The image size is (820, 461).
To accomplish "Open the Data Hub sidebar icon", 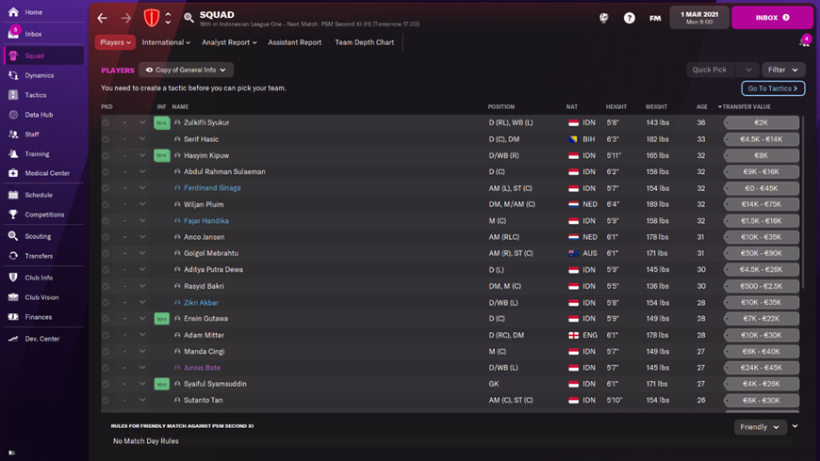I will (x=13, y=115).
